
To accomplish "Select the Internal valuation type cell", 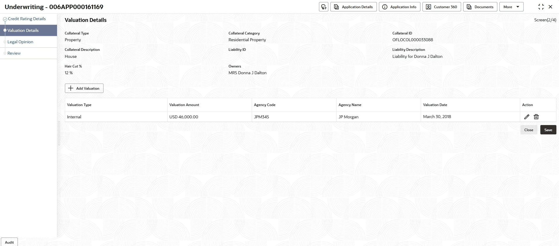I will 116,117.
